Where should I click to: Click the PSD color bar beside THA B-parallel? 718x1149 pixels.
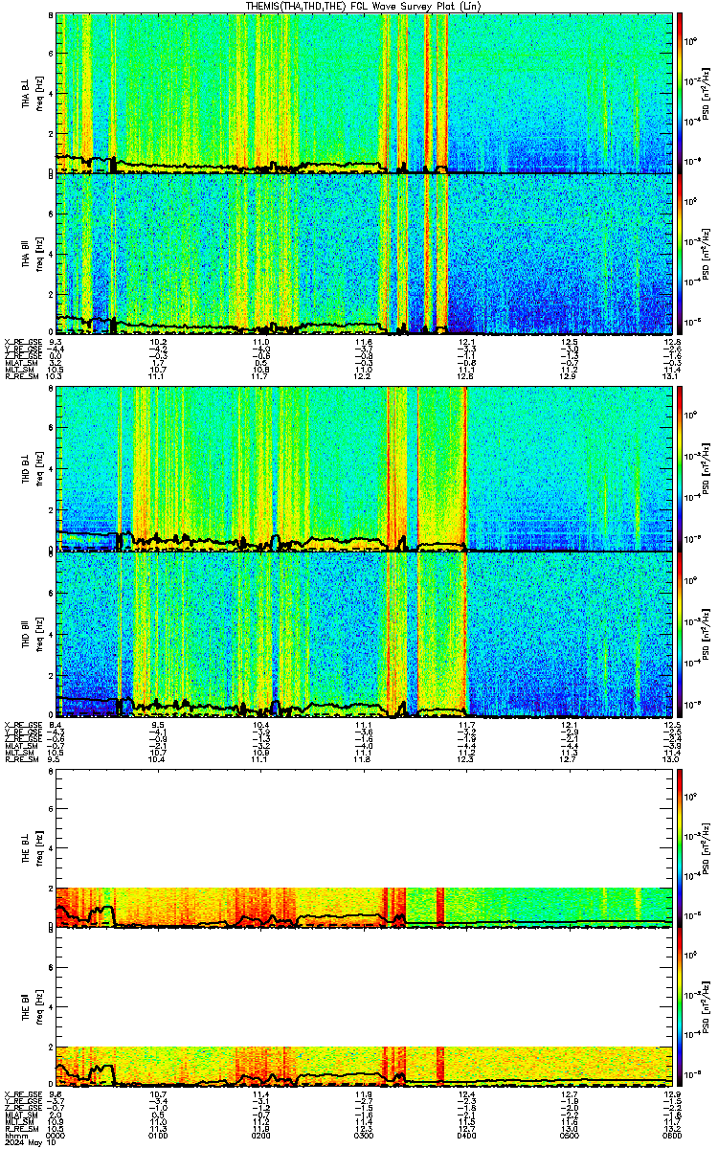680,254
